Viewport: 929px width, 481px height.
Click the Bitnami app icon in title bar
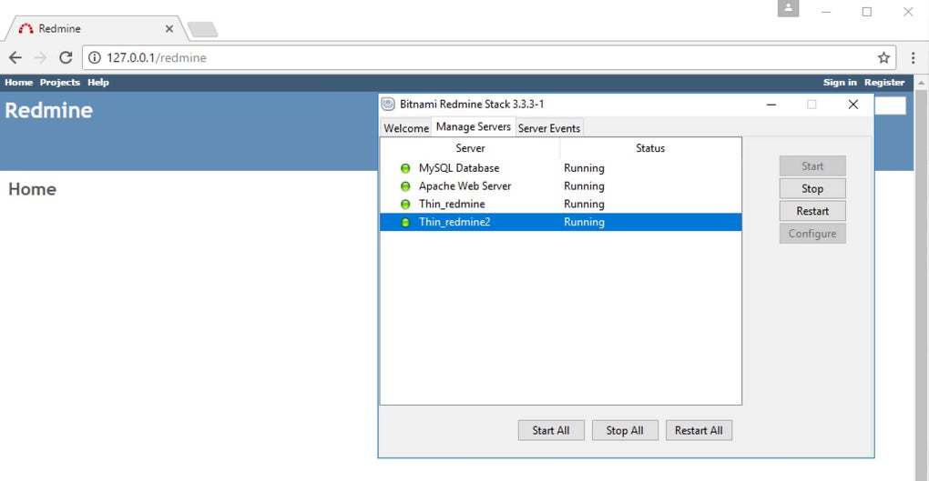[x=388, y=105]
